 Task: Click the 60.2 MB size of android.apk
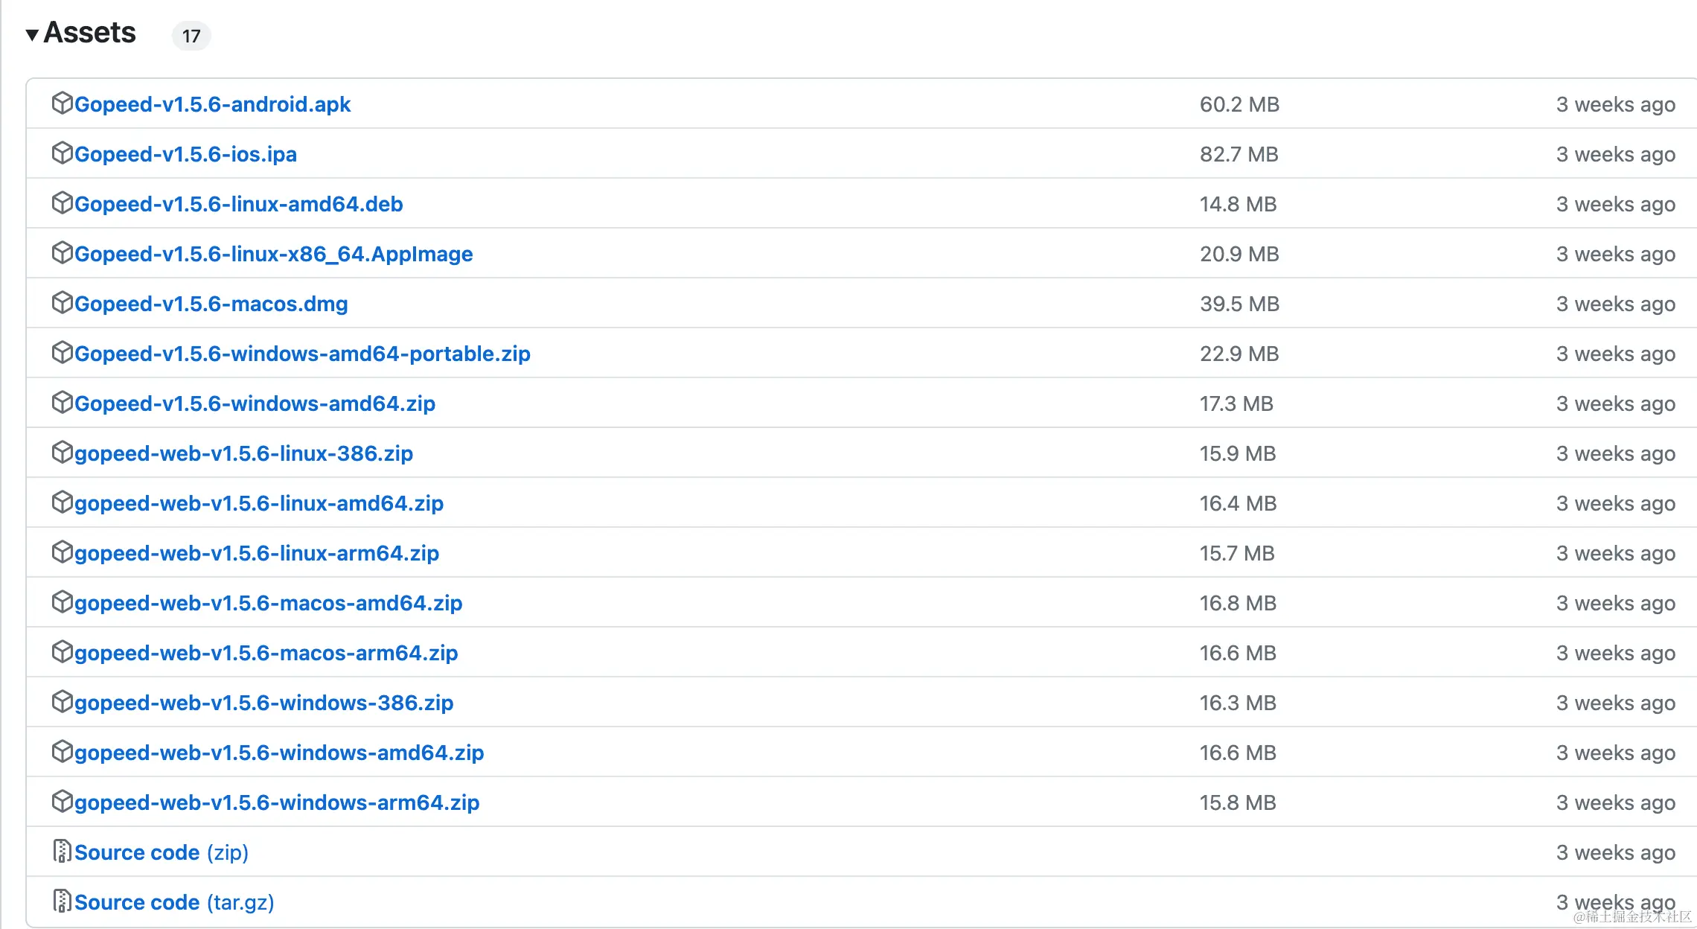1239,104
